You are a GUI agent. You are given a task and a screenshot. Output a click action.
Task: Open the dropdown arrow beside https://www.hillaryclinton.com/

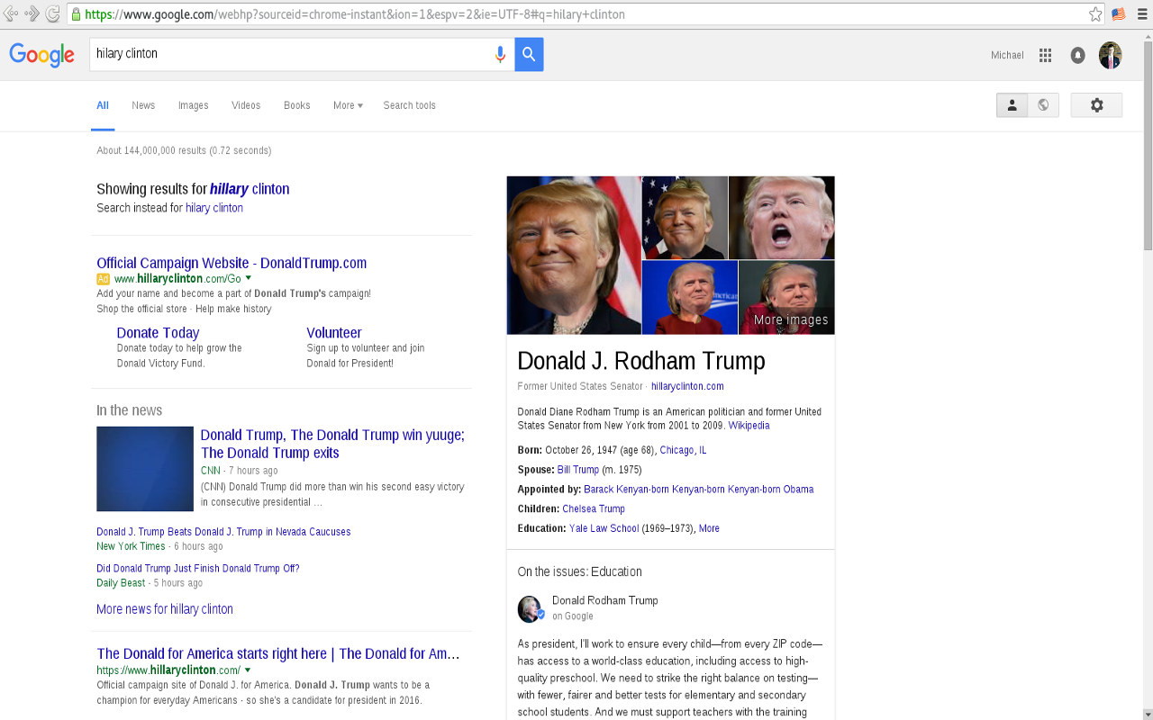point(248,670)
